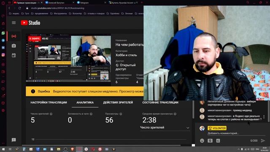Image resolution: width=270 pixels, height=152 pixels.
Task: Click the 2:38 average watch time value
Action: pyautogui.click(x=149, y=120)
